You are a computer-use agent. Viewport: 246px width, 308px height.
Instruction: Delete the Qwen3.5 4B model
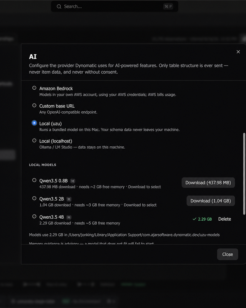click(224, 219)
